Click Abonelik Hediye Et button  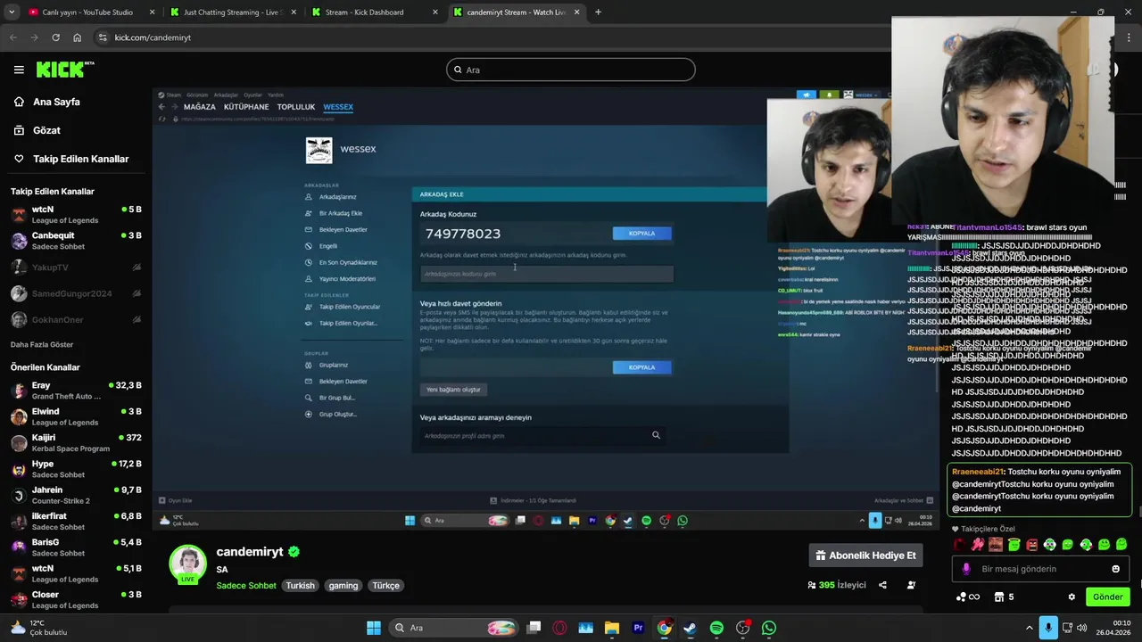coord(865,556)
